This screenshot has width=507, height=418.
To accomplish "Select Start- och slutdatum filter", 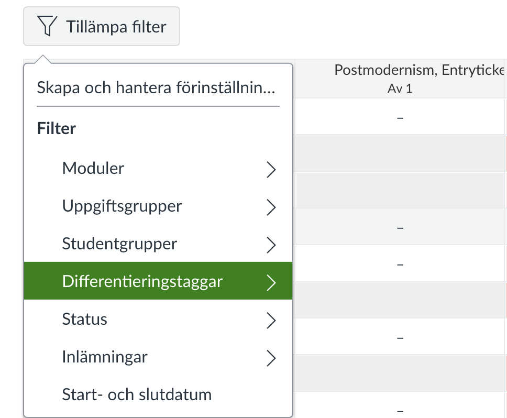I will coord(137,394).
